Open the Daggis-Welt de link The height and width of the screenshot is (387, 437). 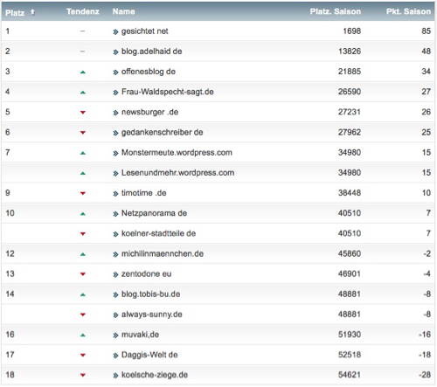click(x=149, y=355)
